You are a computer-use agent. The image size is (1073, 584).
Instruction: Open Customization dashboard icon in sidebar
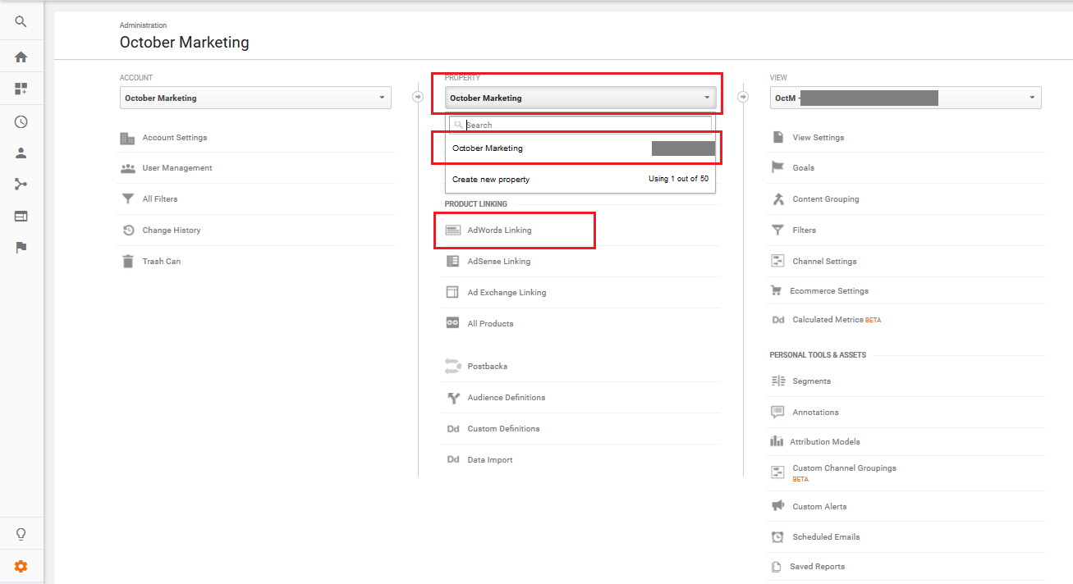pyautogui.click(x=21, y=89)
